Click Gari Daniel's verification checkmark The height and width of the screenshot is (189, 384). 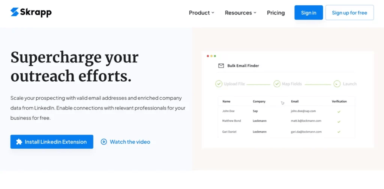pos(339,132)
